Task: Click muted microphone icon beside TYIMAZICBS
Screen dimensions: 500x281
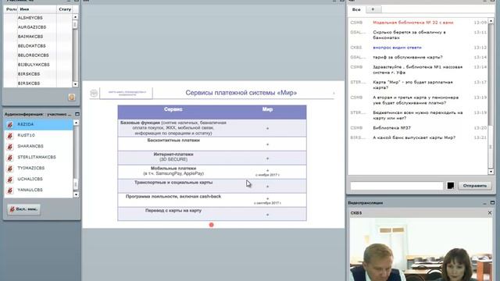Action: coord(10,169)
